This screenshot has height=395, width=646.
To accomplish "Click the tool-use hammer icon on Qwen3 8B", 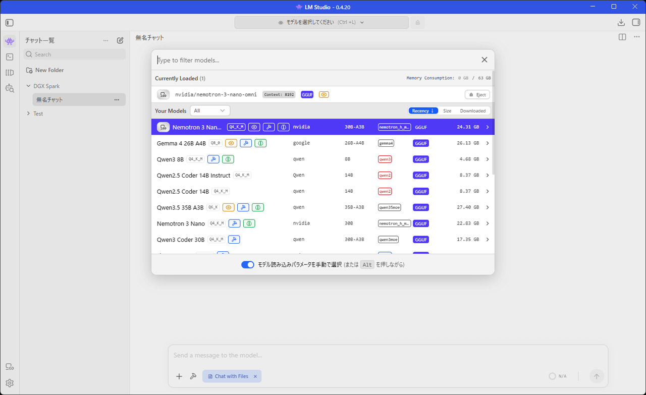I will 213,159.
